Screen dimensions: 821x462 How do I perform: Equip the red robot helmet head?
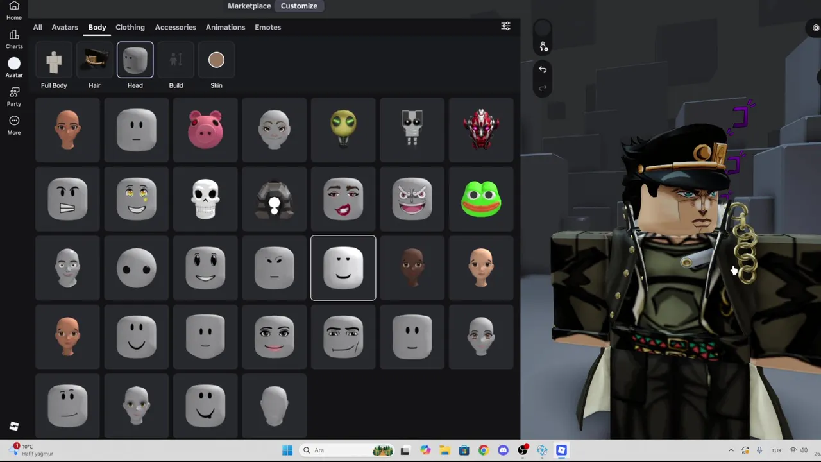[481, 130]
